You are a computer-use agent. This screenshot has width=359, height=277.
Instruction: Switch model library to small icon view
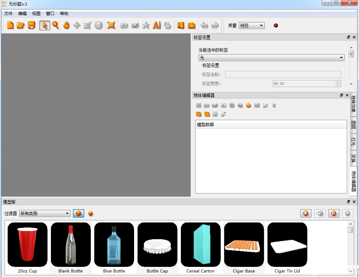pos(90,213)
